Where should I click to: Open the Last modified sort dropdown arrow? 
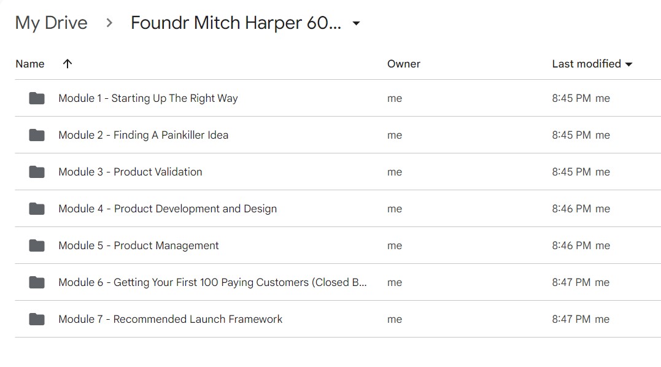[628, 64]
